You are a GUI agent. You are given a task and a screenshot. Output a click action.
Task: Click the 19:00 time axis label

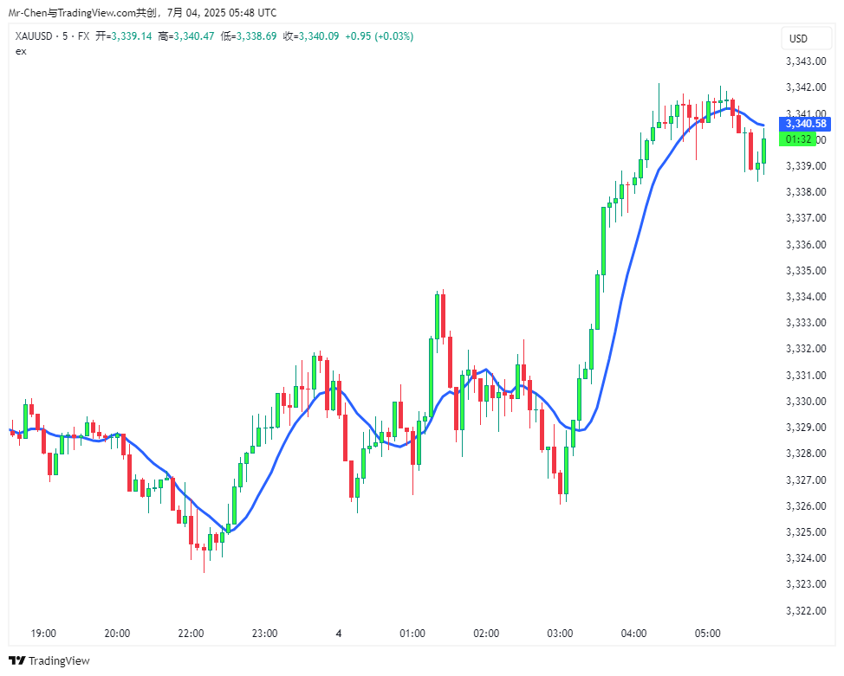tap(43, 633)
